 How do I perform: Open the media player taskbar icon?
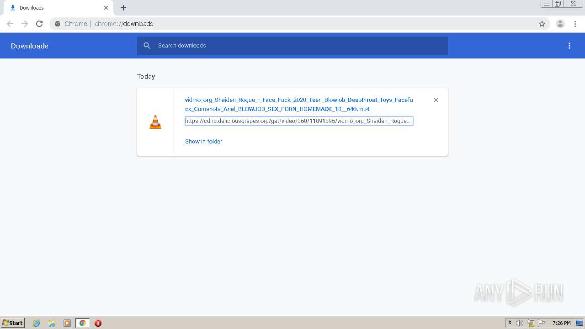tap(67, 323)
